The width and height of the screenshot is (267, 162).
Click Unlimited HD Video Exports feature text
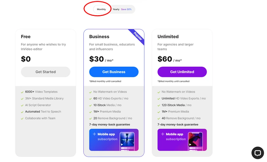point(184,98)
